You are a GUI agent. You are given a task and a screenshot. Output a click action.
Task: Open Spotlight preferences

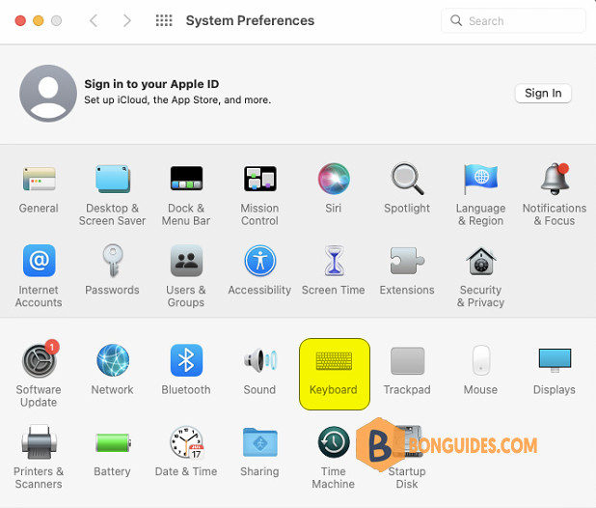click(x=407, y=189)
